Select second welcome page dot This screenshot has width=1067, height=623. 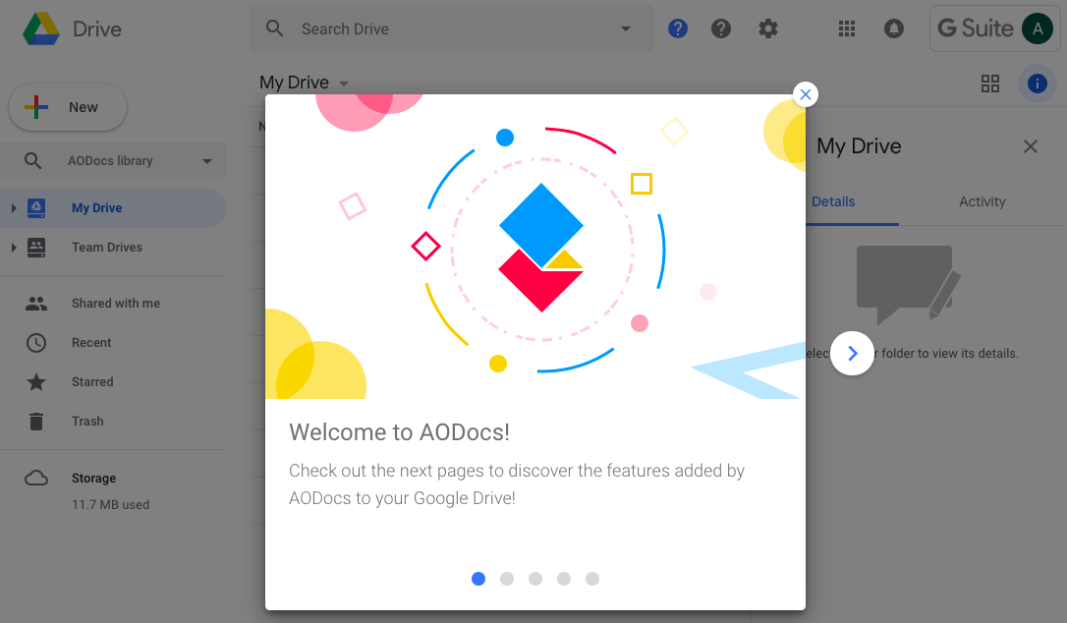click(507, 579)
